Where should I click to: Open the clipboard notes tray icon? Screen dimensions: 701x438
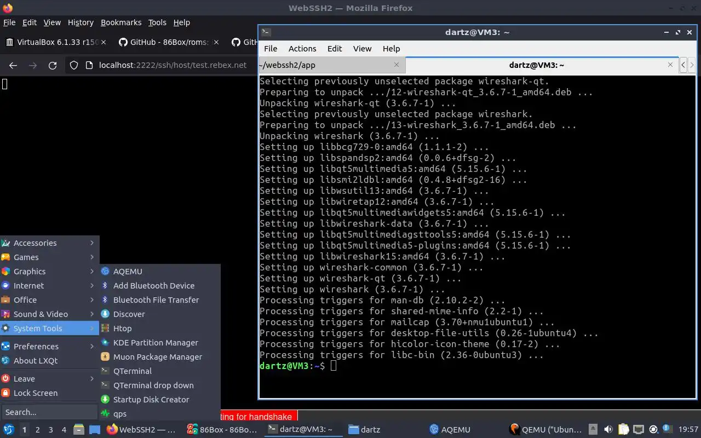pos(623,430)
